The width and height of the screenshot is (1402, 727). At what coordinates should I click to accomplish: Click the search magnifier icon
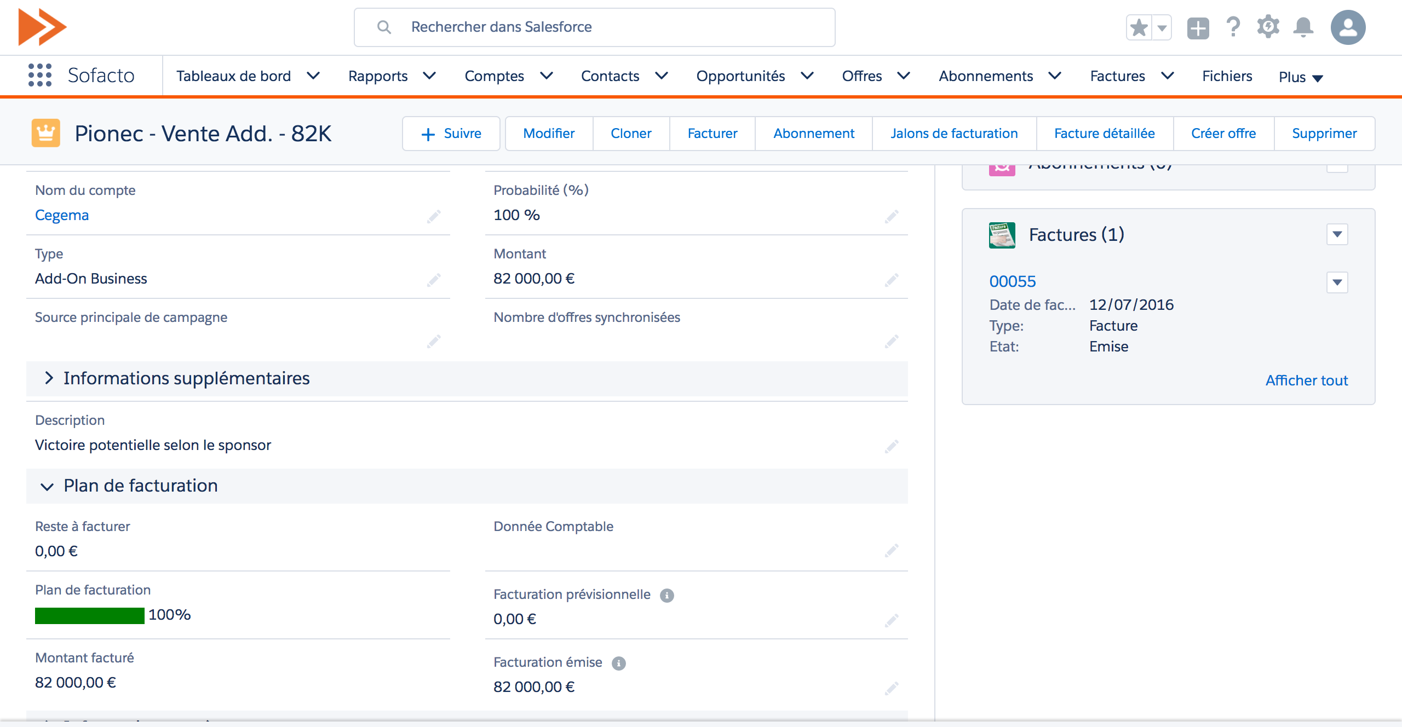pos(384,27)
